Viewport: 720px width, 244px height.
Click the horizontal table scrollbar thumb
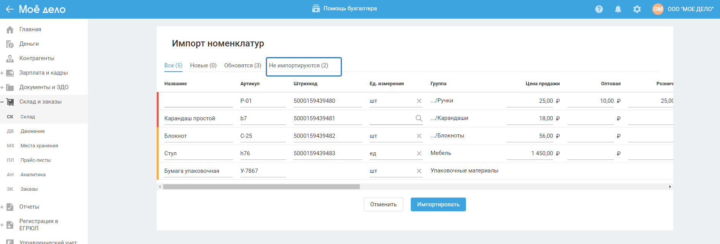click(x=261, y=187)
